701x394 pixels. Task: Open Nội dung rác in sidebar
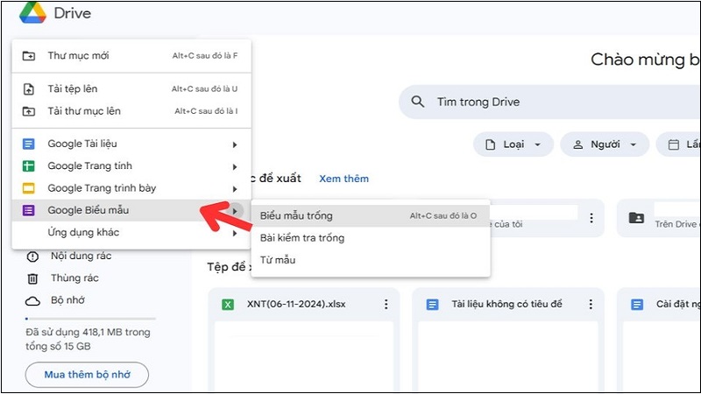[x=81, y=256]
